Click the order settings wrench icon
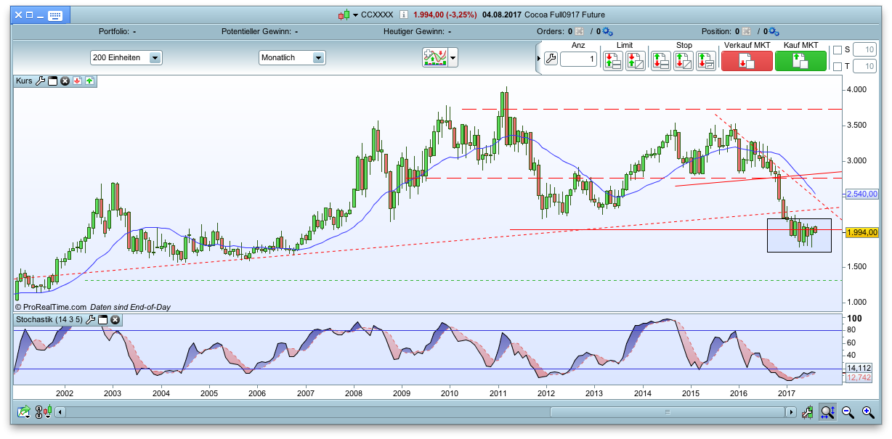The height and width of the screenshot is (439, 892). point(551,60)
